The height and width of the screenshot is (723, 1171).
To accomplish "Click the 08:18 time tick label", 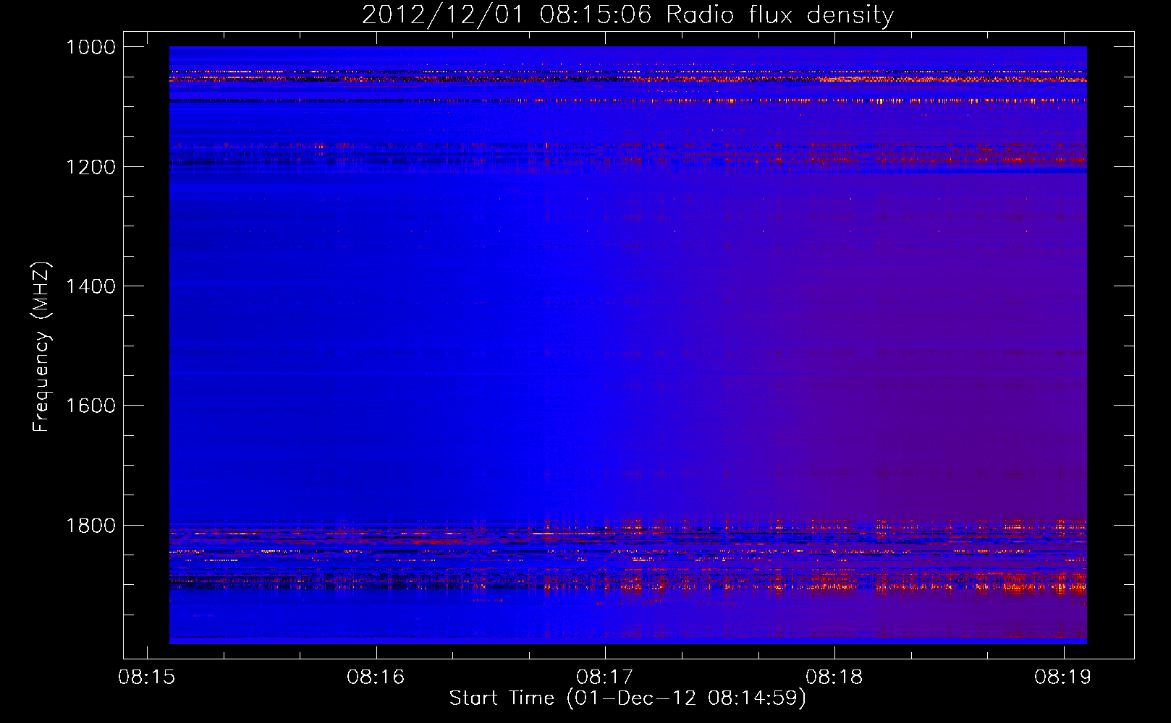I will tap(834, 677).
